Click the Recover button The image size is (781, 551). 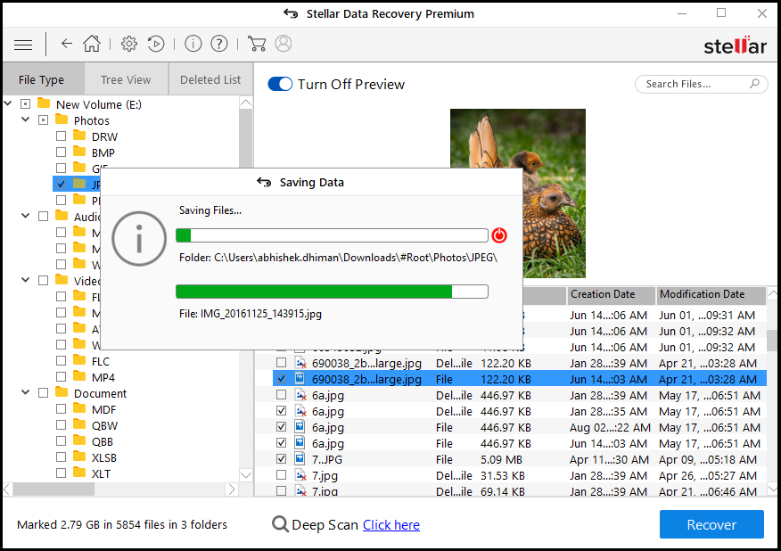tap(711, 524)
